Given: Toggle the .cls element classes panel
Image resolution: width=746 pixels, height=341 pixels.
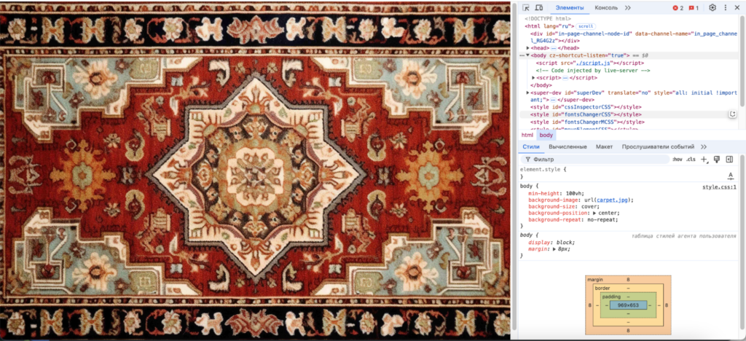Looking at the screenshot, I should (691, 160).
